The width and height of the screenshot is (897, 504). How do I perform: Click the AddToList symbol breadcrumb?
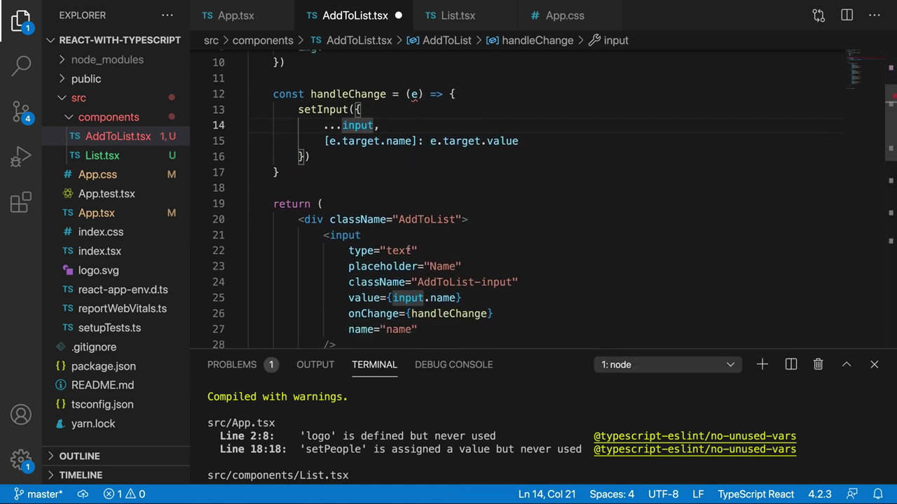click(x=439, y=41)
